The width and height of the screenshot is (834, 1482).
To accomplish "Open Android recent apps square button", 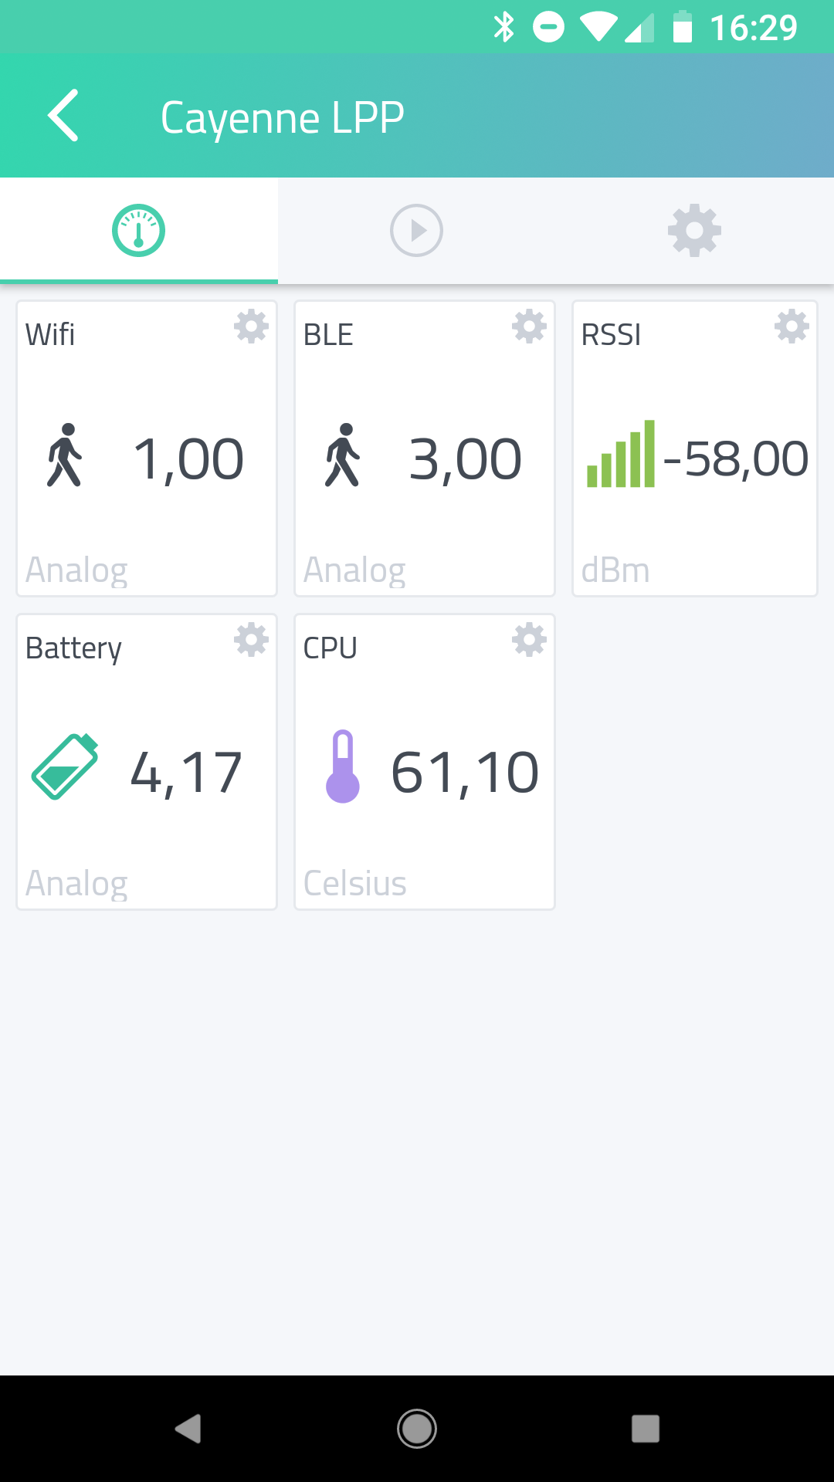I will (646, 1429).
